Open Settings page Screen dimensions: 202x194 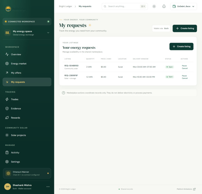click(27, 162)
